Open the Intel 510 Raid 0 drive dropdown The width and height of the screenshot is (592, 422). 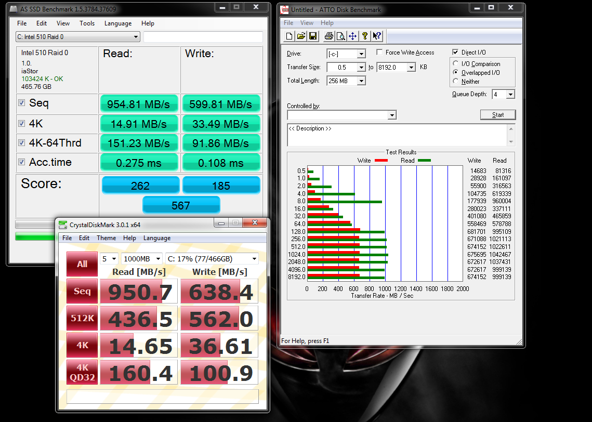click(78, 36)
